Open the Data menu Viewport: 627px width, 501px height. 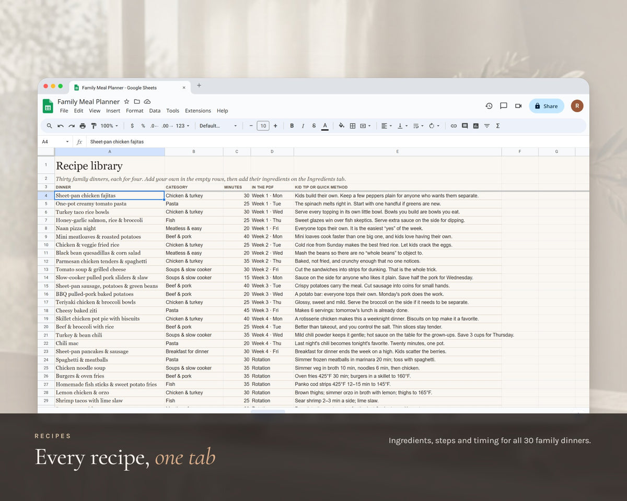(155, 111)
